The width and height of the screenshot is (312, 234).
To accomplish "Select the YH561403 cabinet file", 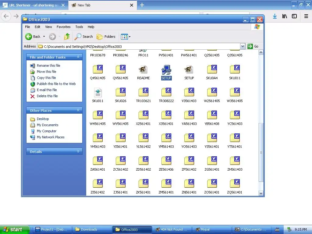I will click(x=98, y=138).
